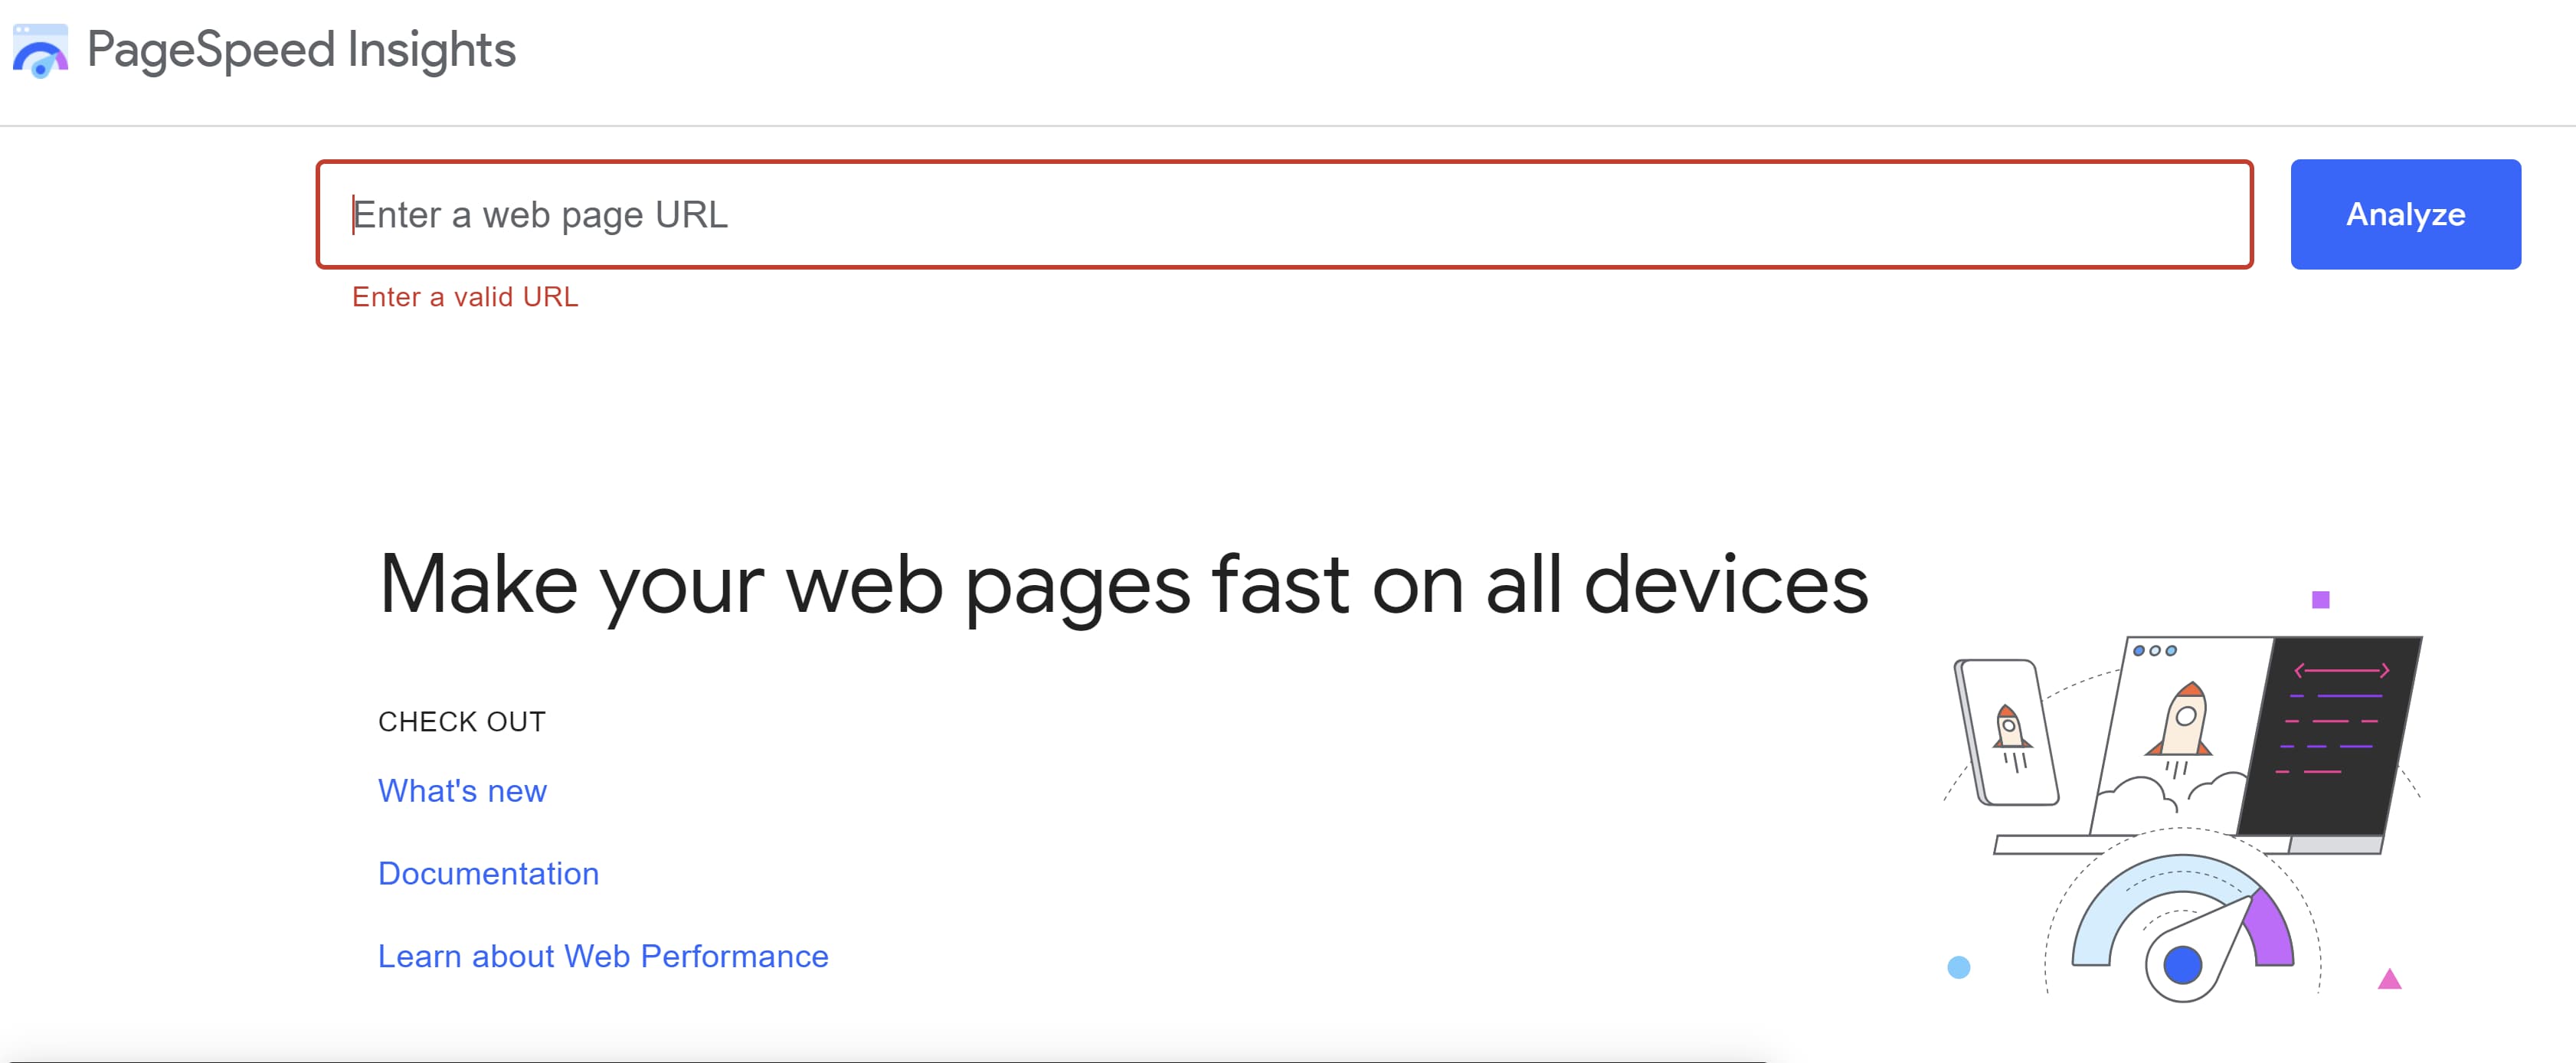This screenshot has height=1063, width=2576.
Task: Open the Documentation link
Action: point(488,874)
